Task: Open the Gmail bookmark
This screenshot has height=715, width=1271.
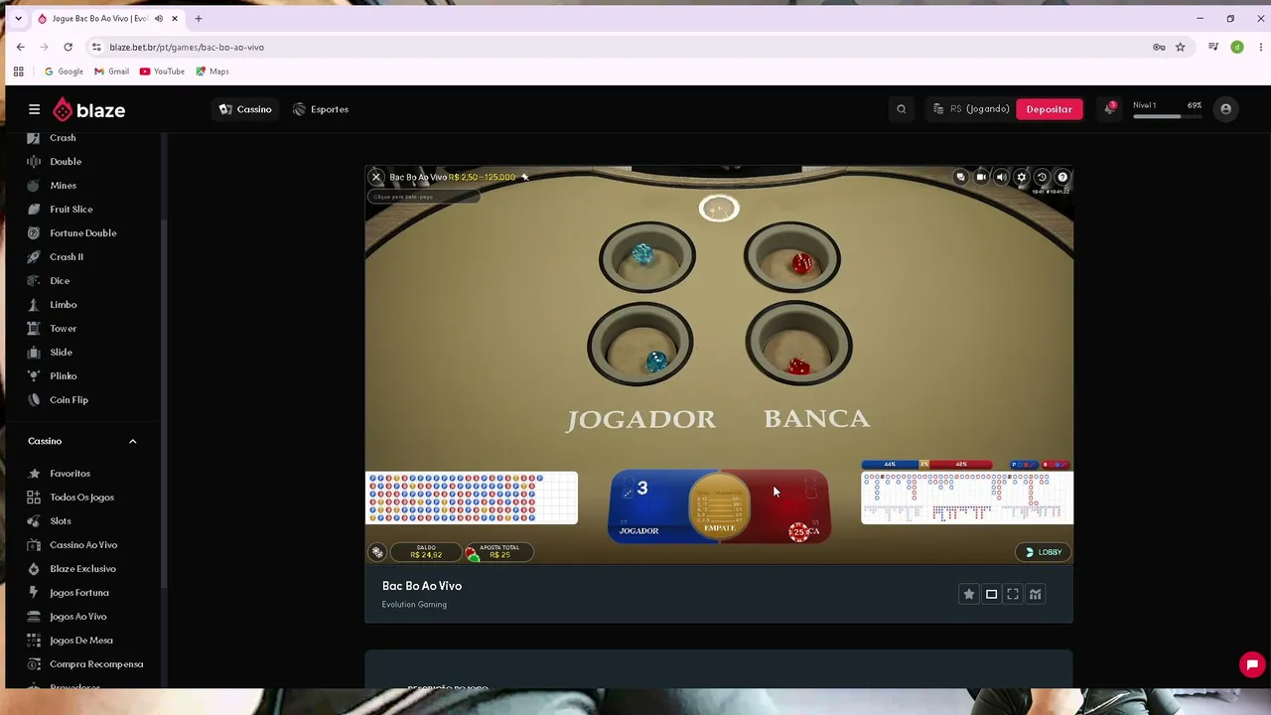Action: coord(111,71)
